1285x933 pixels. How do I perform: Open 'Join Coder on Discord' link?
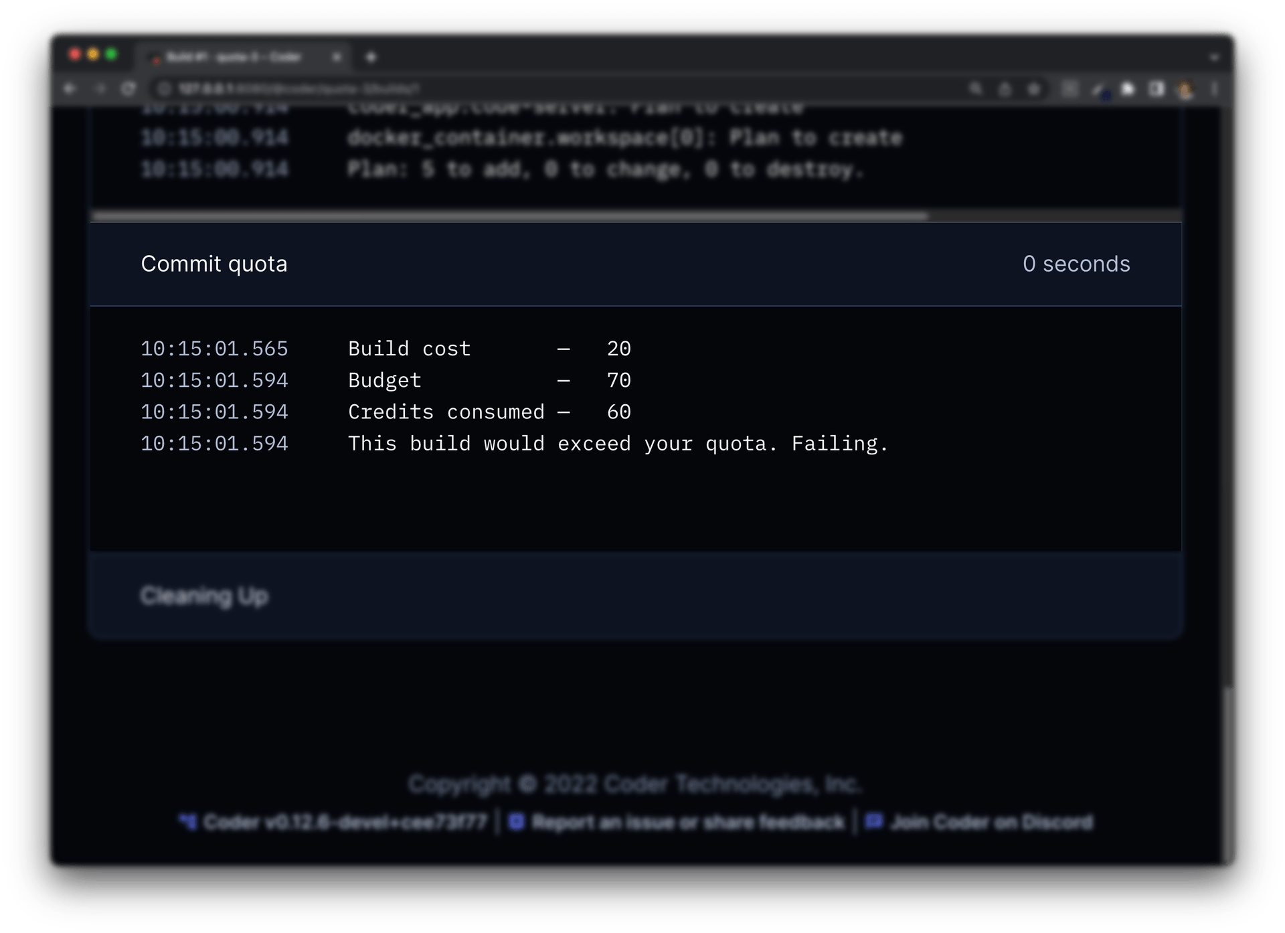click(x=979, y=822)
